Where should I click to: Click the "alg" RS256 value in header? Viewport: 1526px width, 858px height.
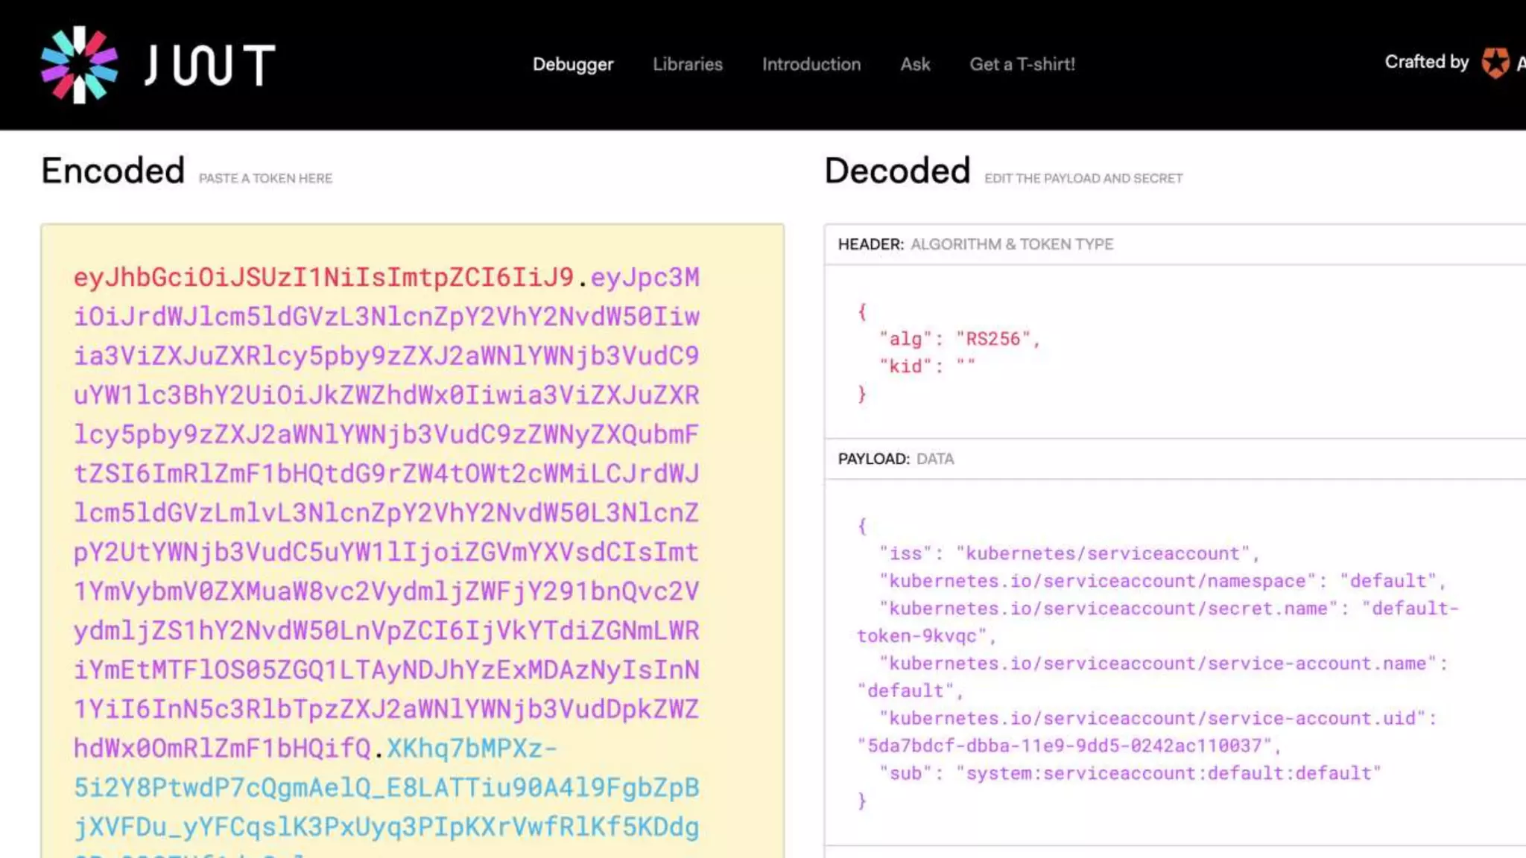click(x=992, y=339)
